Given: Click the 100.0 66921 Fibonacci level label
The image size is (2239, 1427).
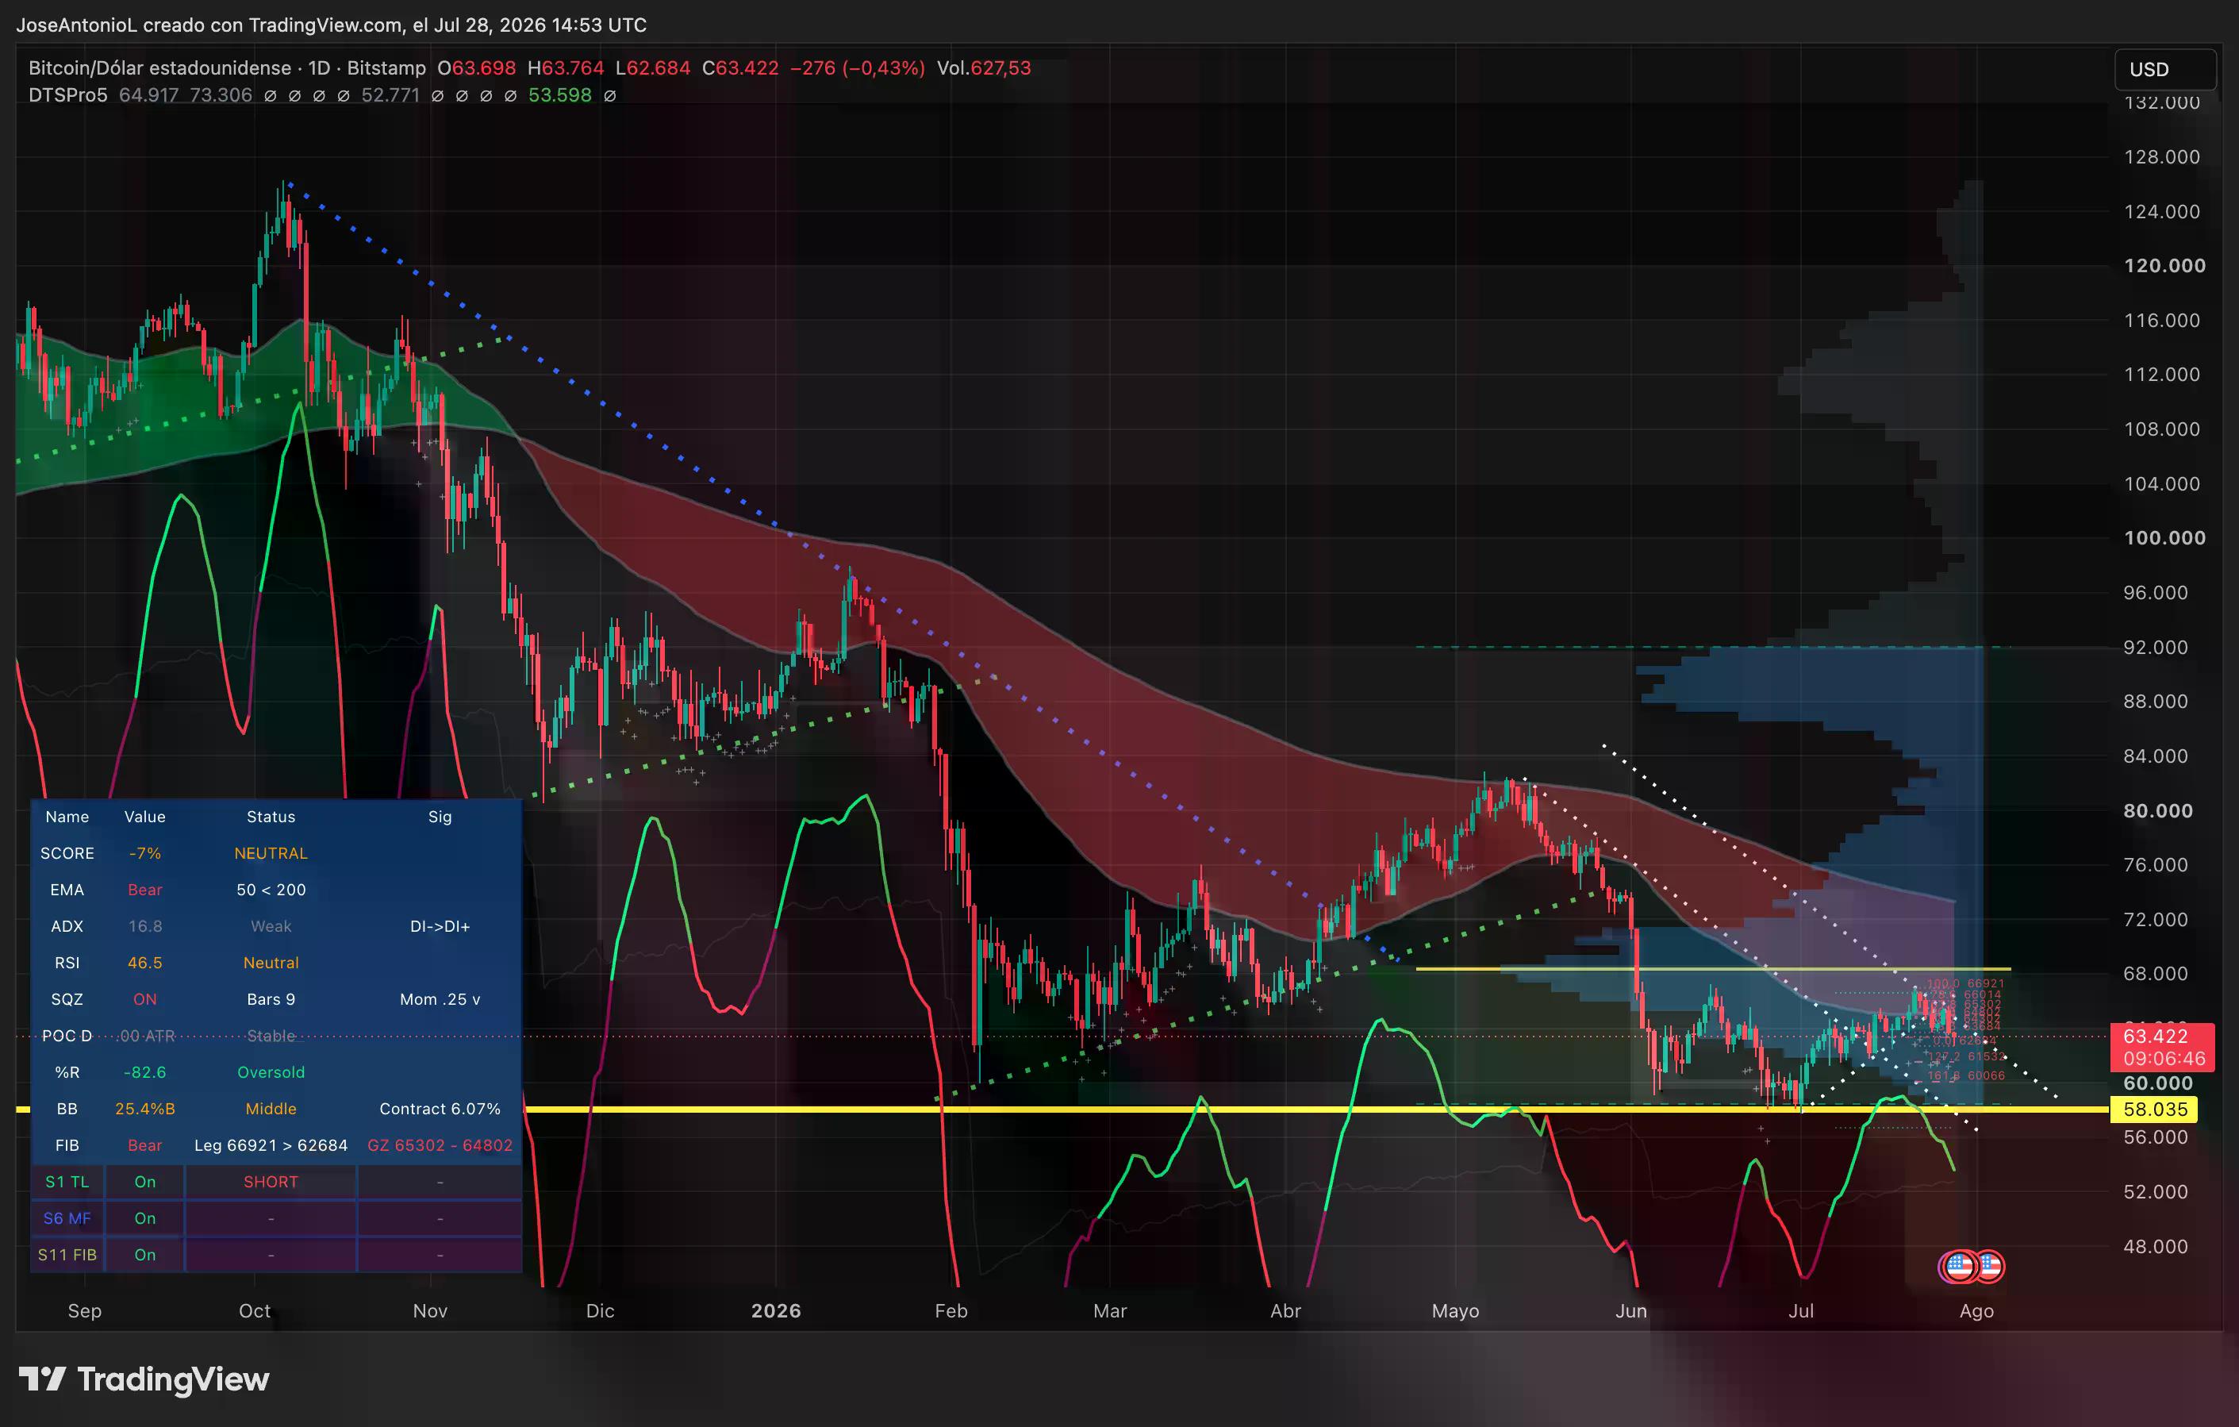Looking at the screenshot, I should pos(1965,983).
